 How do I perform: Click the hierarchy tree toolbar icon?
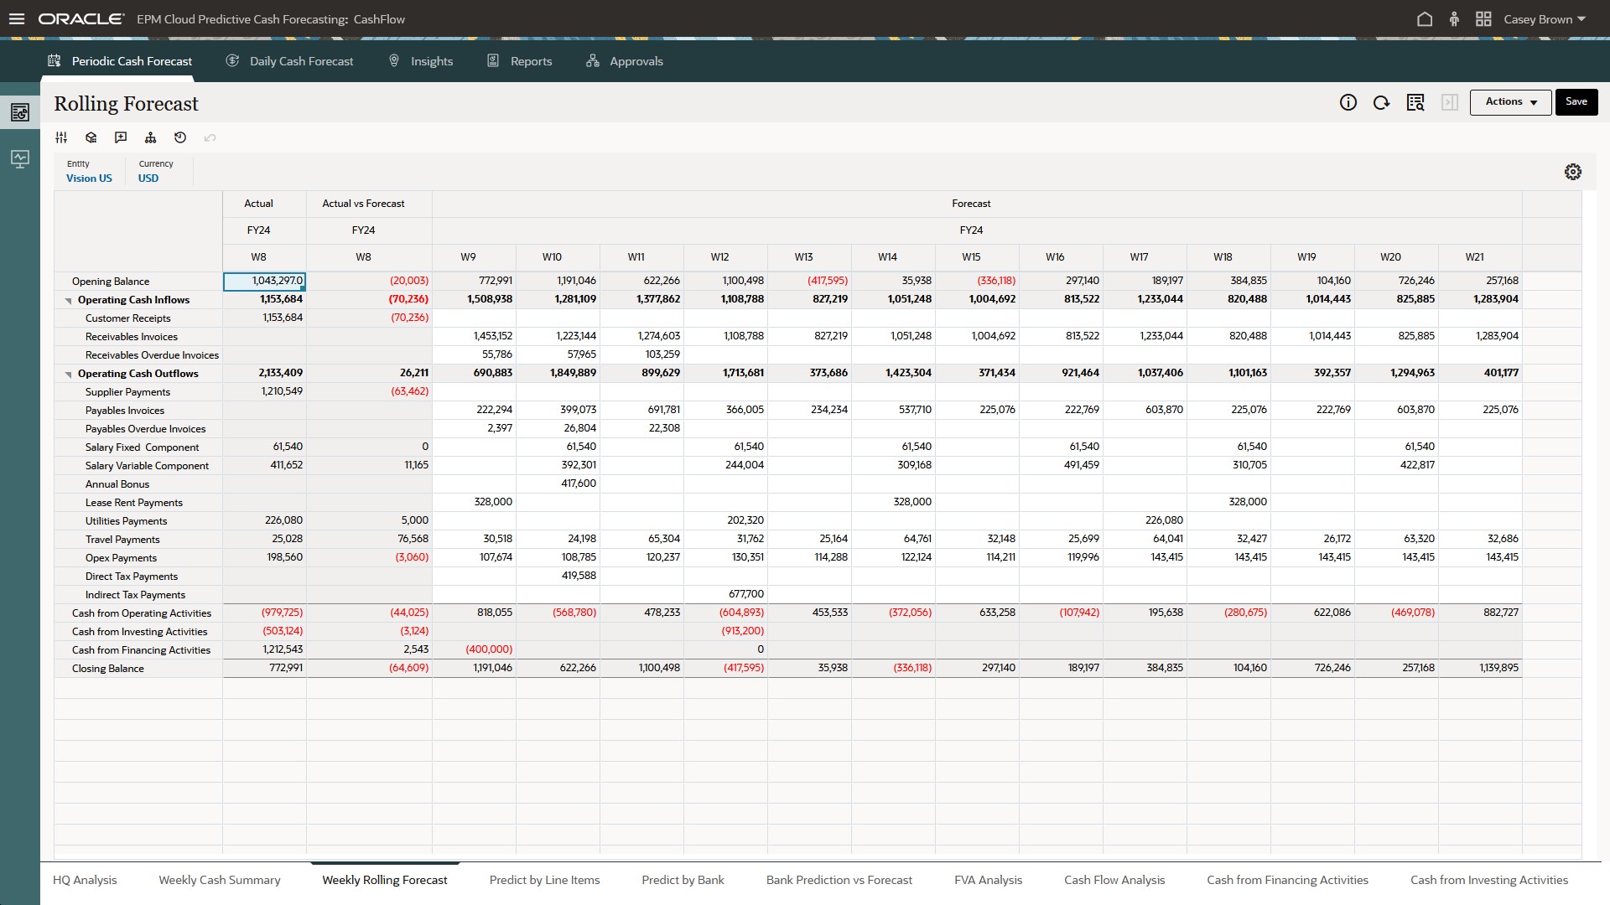(x=150, y=137)
